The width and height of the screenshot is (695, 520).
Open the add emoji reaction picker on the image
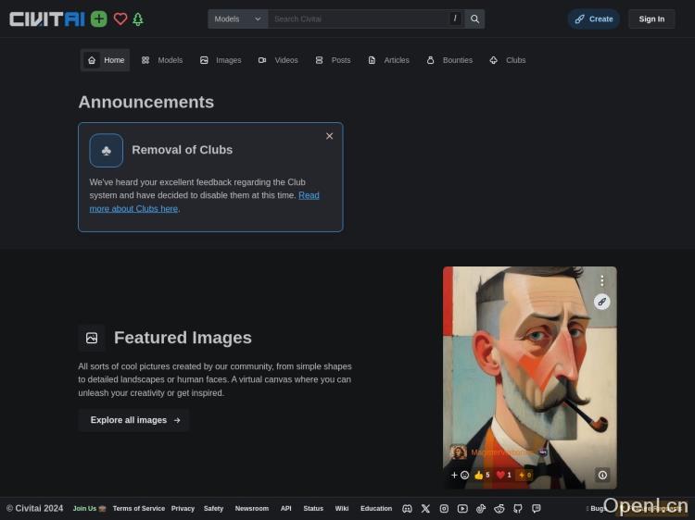point(460,475)
